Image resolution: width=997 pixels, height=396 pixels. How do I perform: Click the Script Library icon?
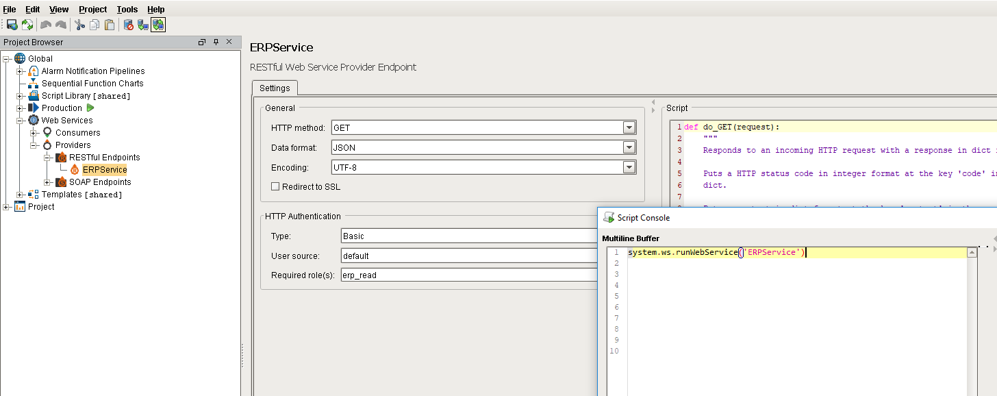coord(34,95)
